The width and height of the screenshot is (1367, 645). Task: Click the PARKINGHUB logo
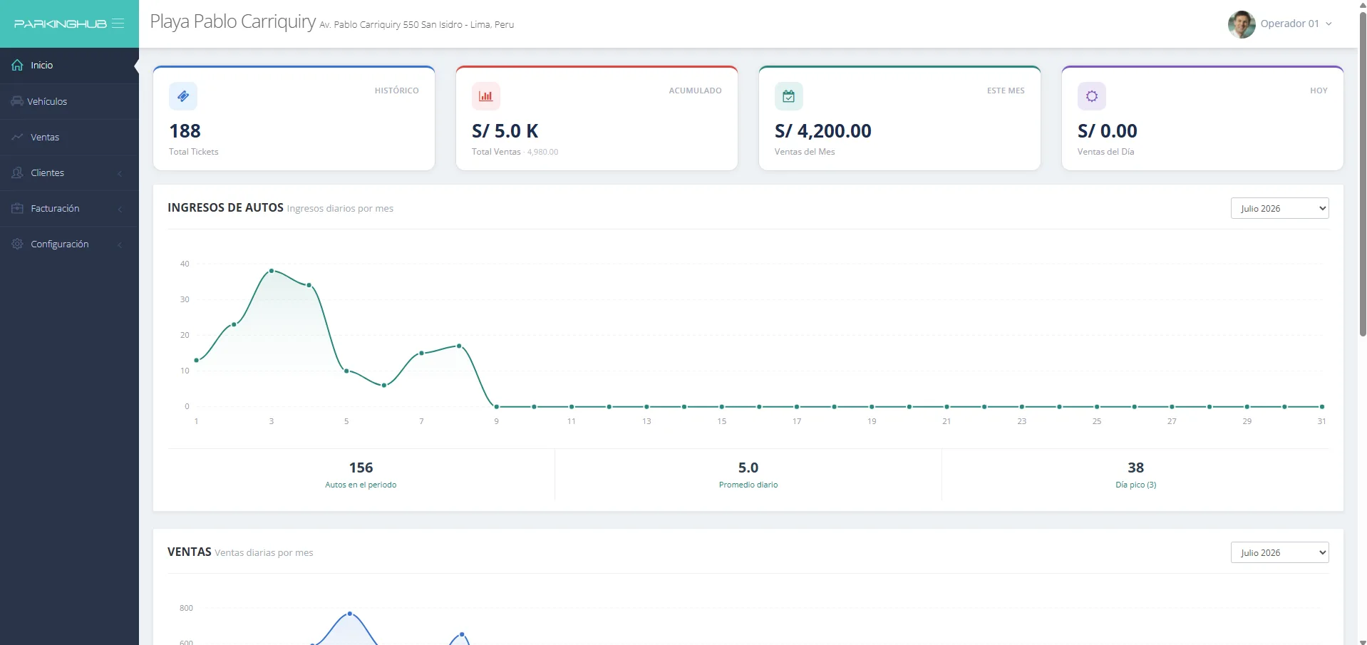click(61, 24)
